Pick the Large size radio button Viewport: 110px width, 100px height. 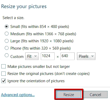pos(7,41)
